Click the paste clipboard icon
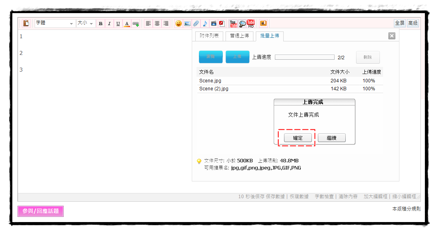Viewport: 438px width, 234px height. (26, 23)
